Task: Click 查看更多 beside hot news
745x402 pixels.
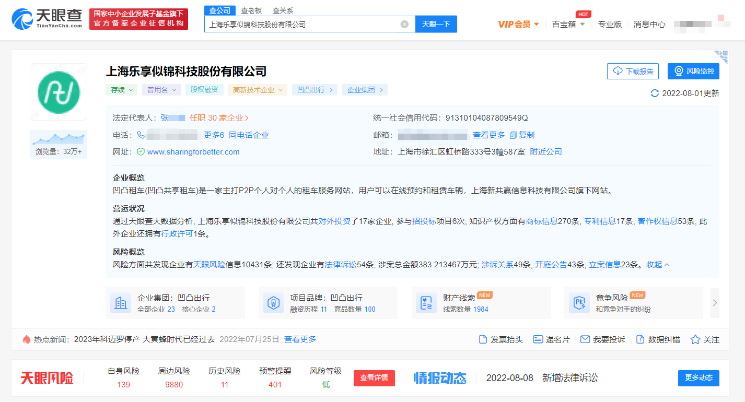Action: (x=300, y=339)
